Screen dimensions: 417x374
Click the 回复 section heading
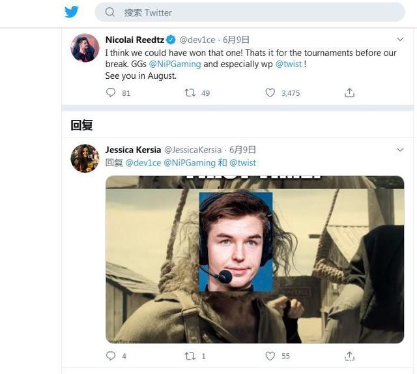81,125
